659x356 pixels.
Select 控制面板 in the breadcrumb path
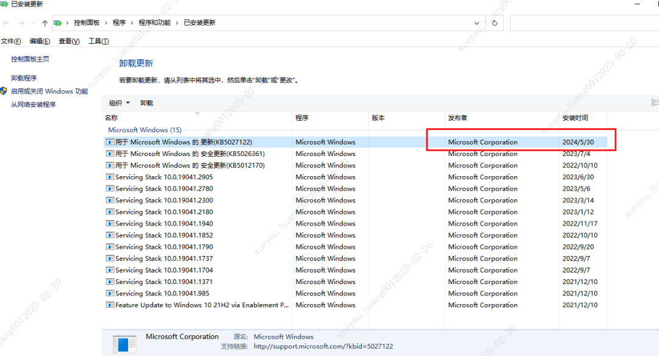tap(87, 23)
